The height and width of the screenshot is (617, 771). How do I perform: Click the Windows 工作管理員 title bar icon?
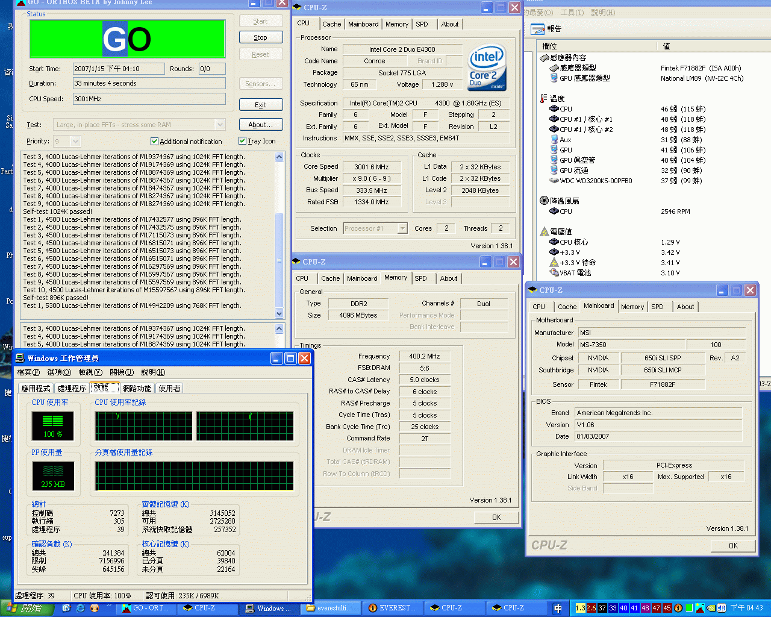tap(20, 358)
